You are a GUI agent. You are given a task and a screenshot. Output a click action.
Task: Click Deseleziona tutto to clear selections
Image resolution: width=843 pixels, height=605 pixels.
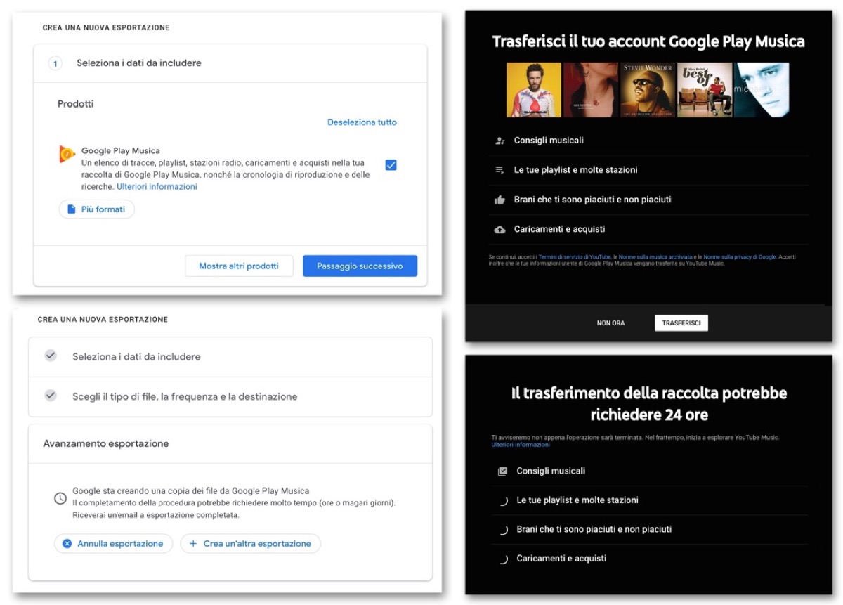click(x=362, y=122)
